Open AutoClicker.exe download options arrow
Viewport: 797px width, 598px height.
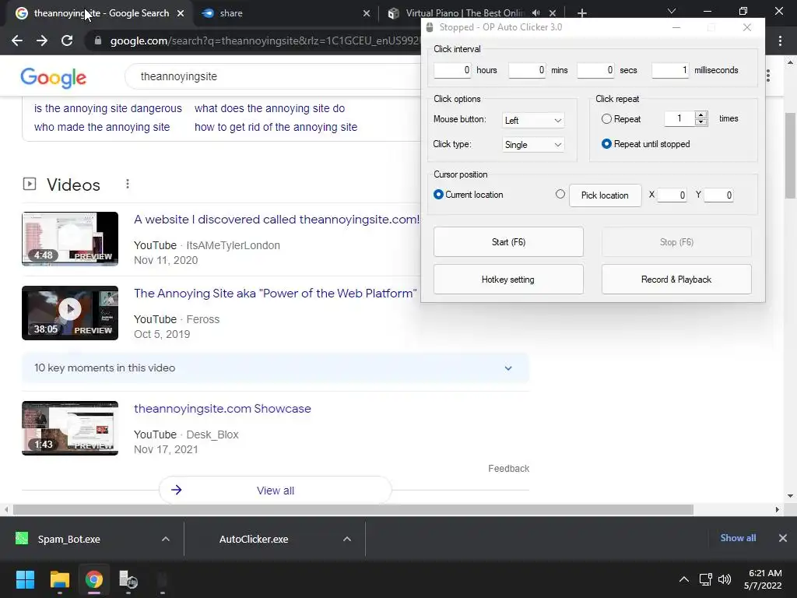tap(347, 539)
